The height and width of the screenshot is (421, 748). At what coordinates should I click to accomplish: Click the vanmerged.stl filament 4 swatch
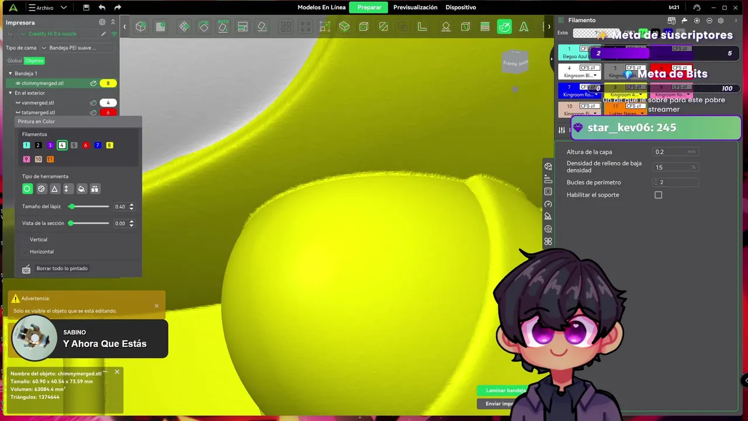108,103
